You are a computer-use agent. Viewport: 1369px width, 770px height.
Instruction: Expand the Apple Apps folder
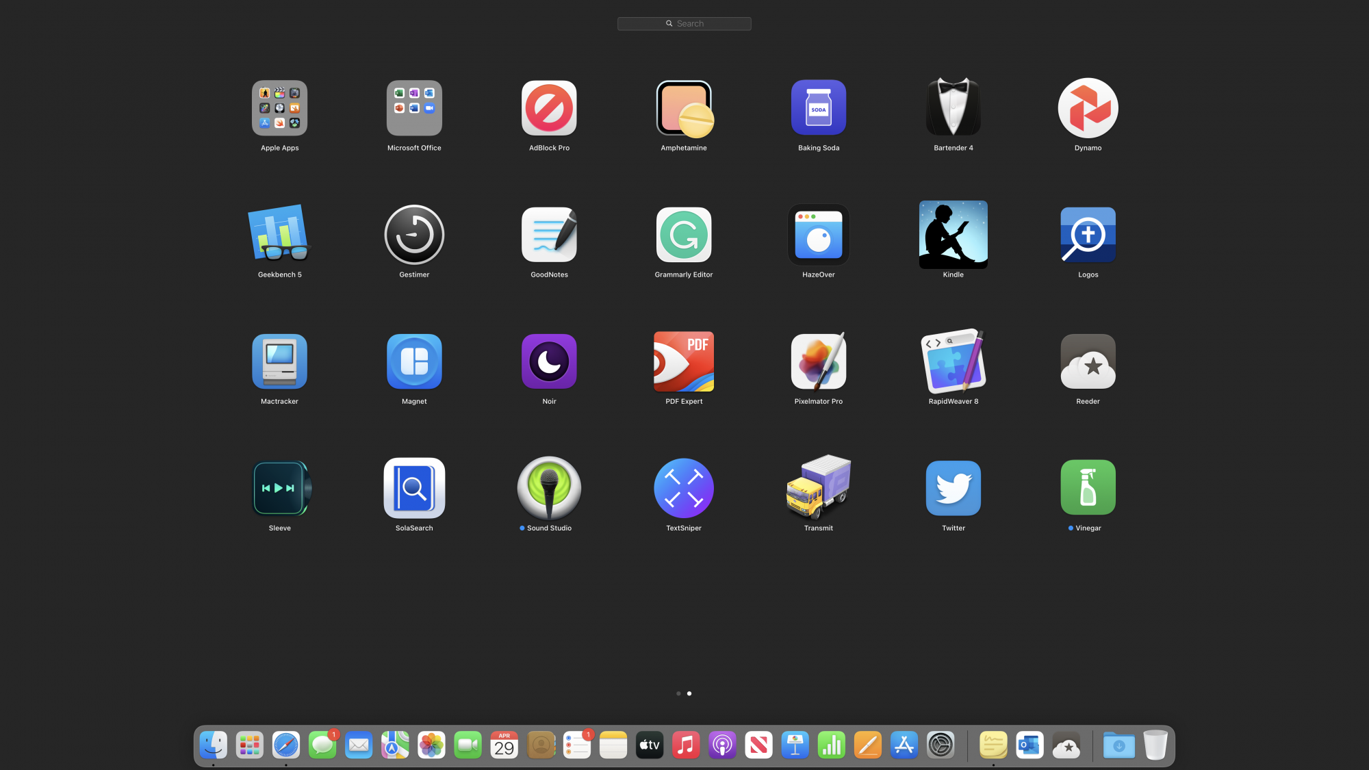[279, 108]
